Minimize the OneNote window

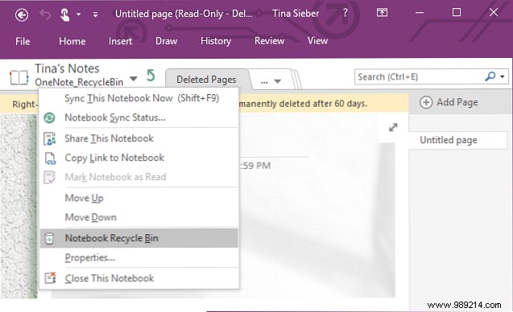tap(420, 13)
